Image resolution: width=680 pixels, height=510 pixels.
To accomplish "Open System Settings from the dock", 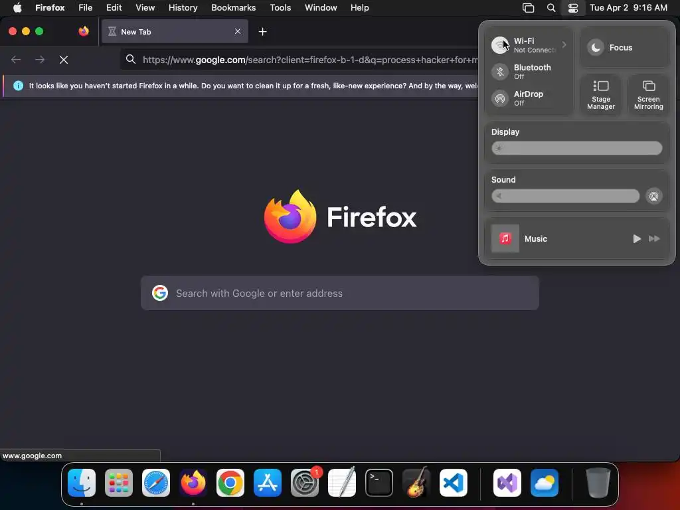I will (305, 483).
